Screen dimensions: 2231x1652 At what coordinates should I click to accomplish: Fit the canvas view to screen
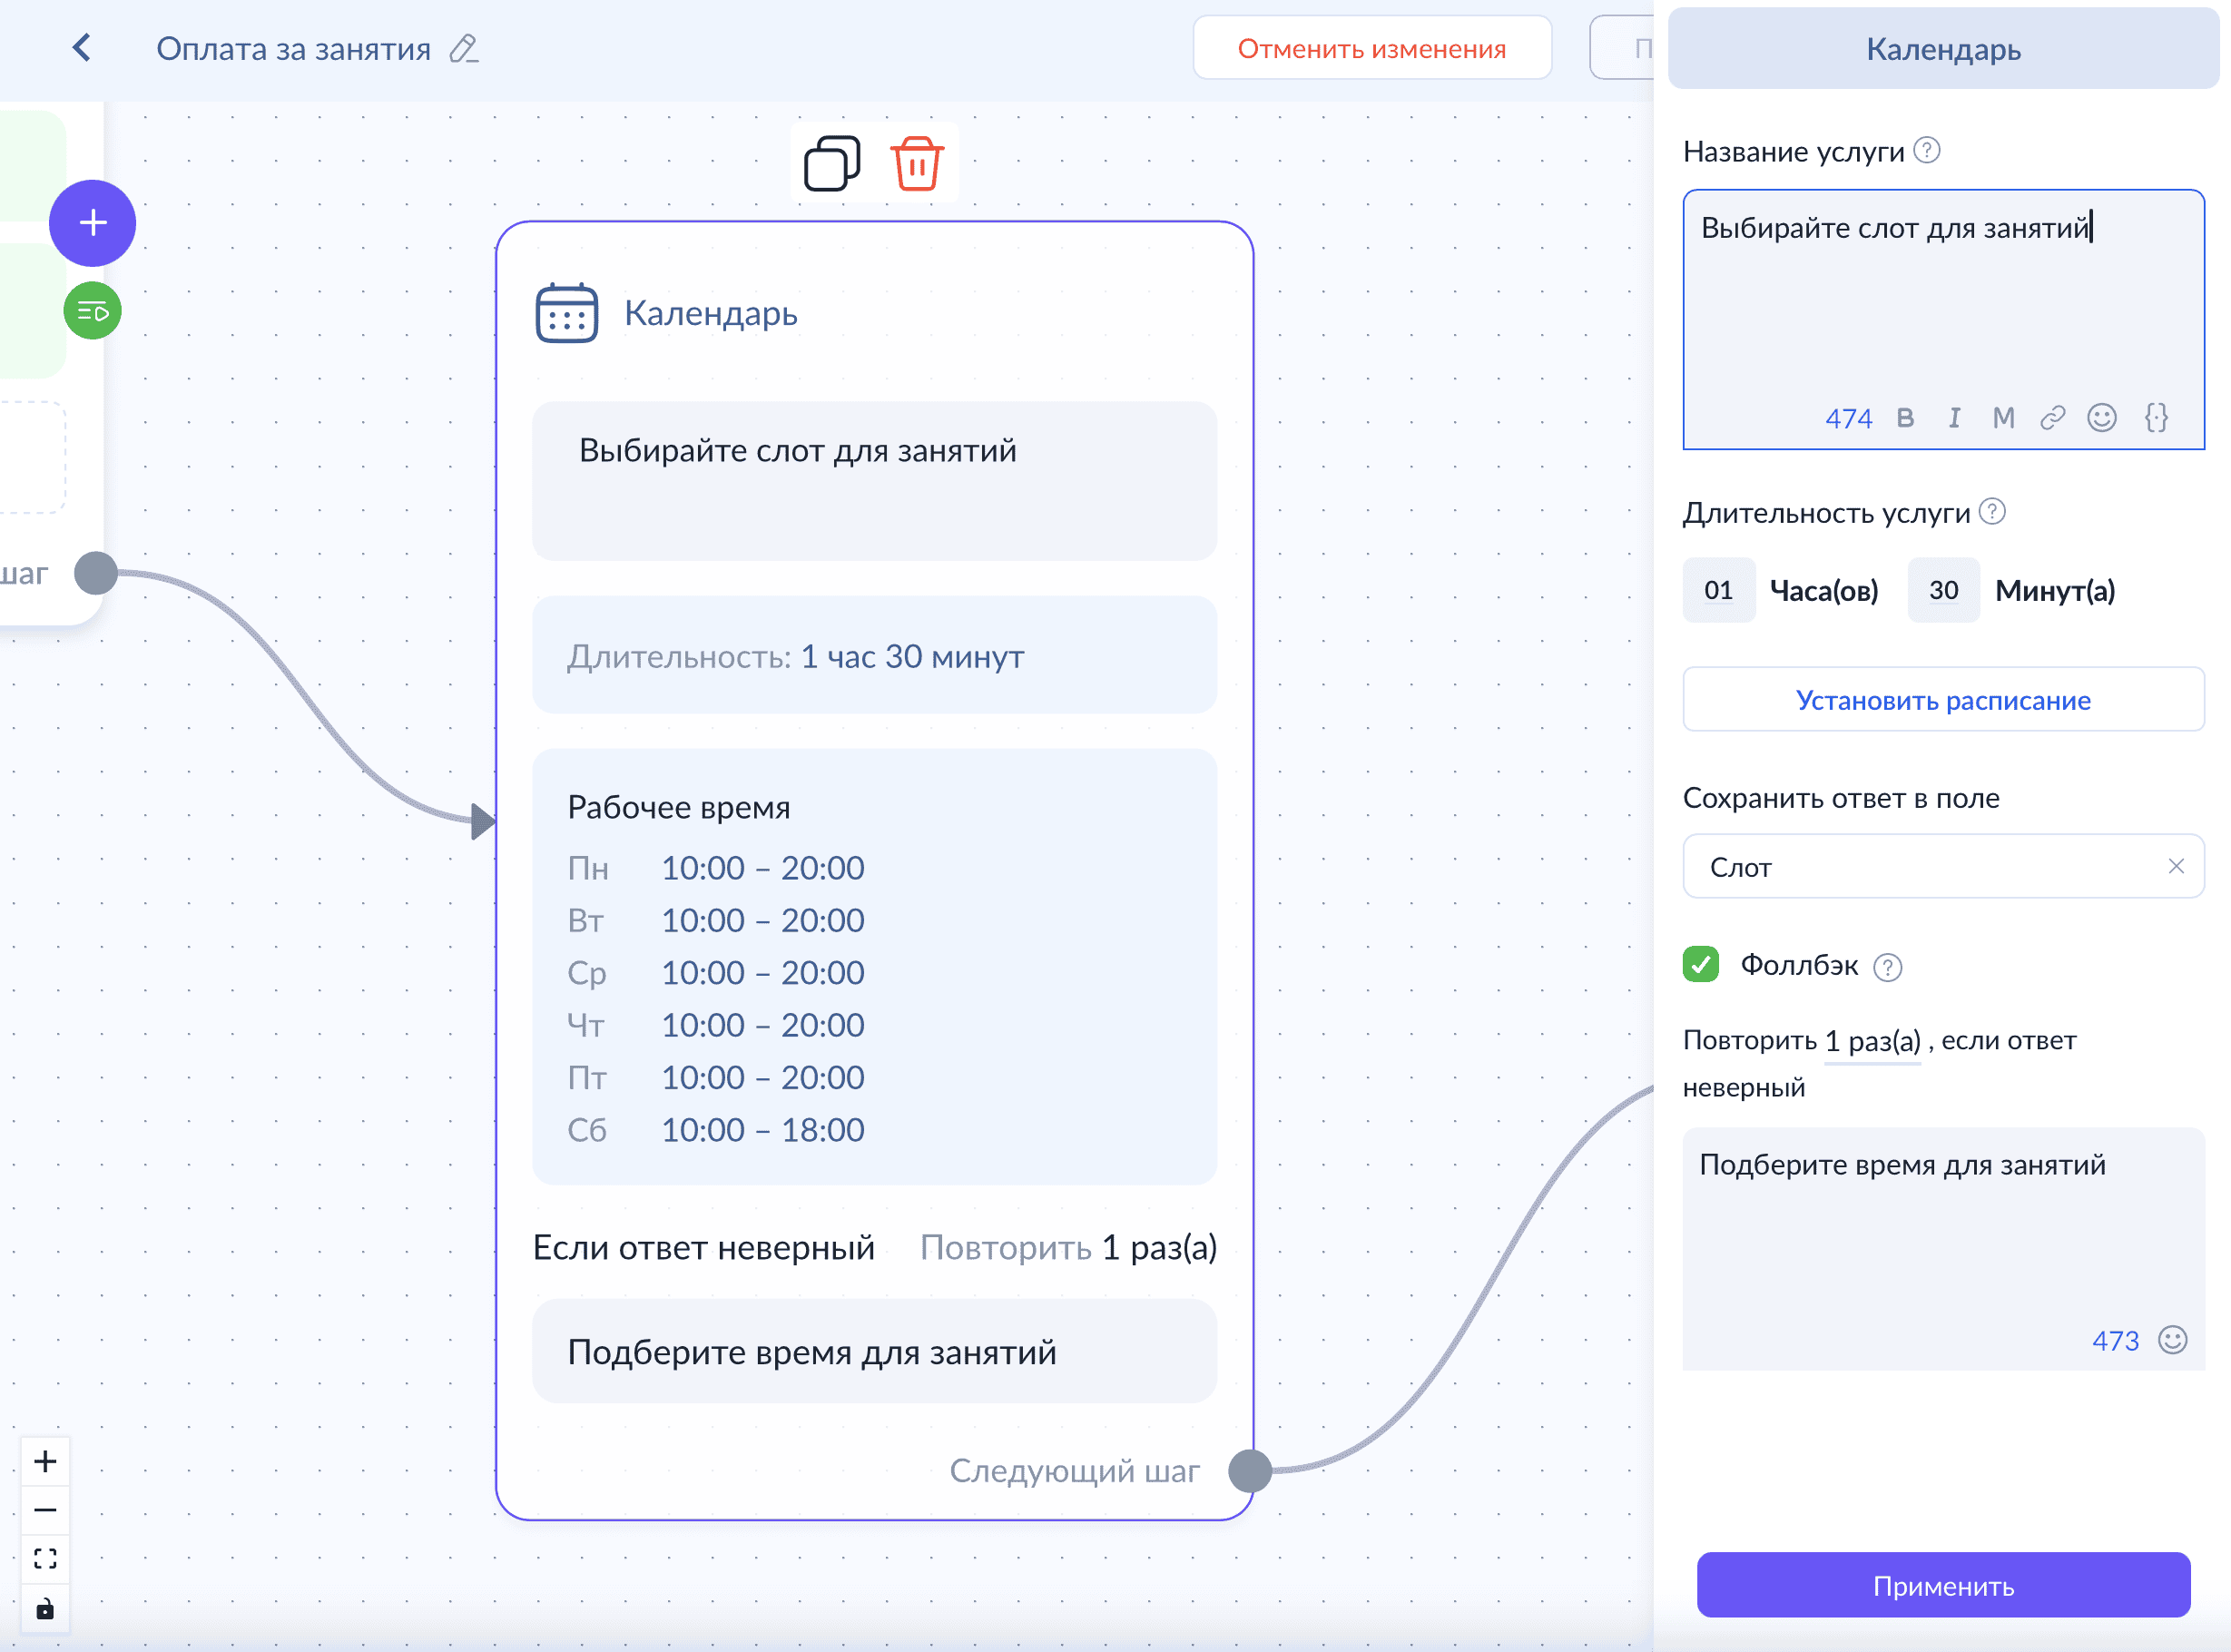click(x=45, y=1559)
